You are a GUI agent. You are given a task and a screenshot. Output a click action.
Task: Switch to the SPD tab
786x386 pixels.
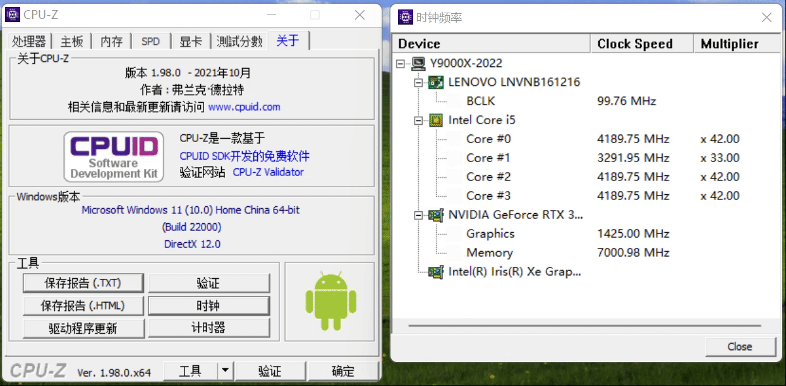pos(151,42)
